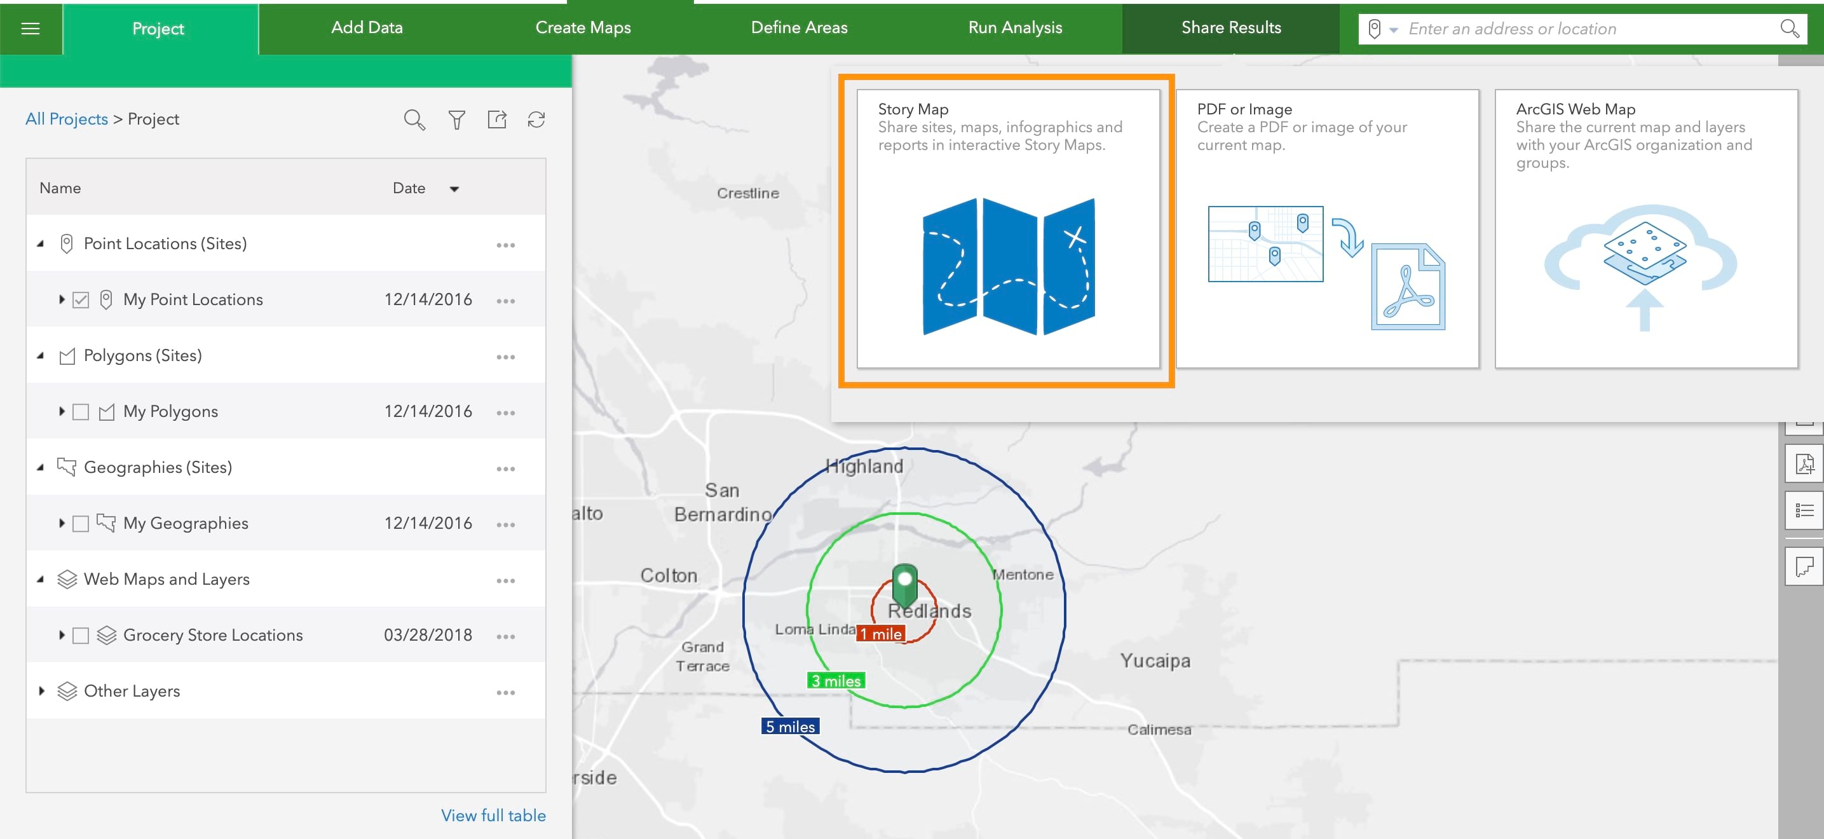This screenshot has height=839, width=1824.
Task: Open the Date column sort dropdown arrow
Action: (454, 188)
